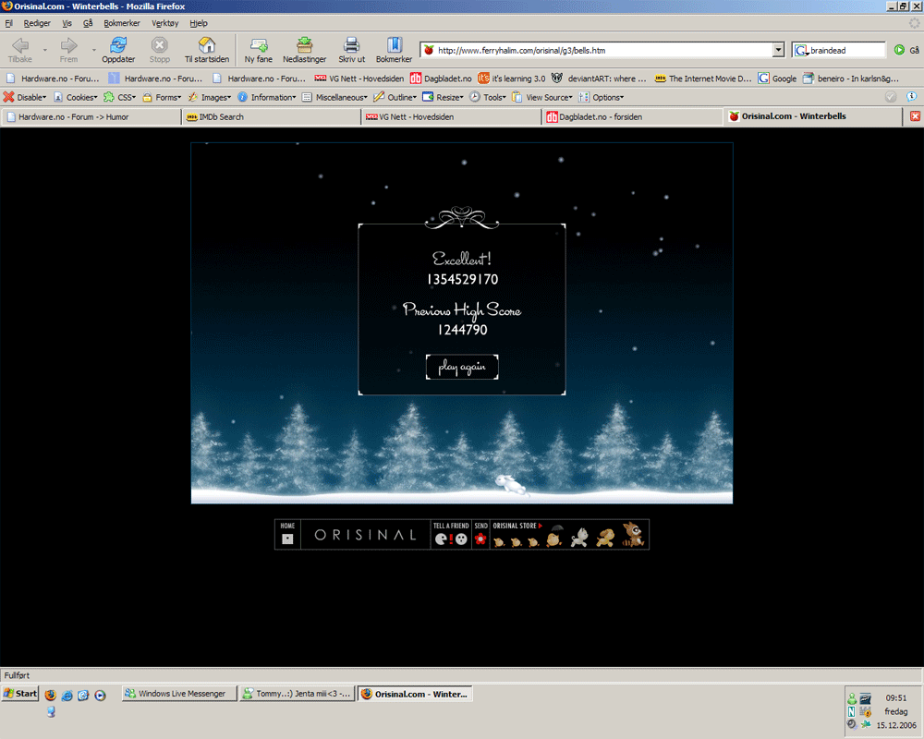Click character with umbrella store icon
Image resolution: width=924 pixels, height=739 pixels.
(x=554, y=536)
